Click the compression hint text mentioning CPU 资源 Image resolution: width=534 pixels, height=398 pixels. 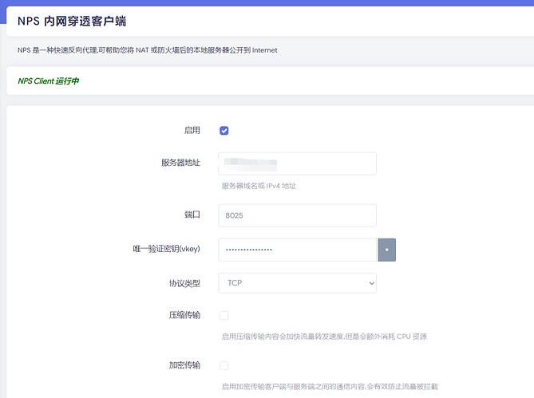click(x=324, y=337)
